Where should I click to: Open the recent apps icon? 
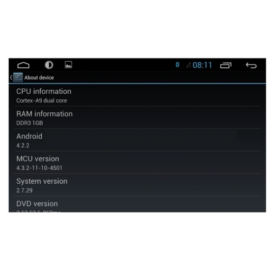[225, 65]
